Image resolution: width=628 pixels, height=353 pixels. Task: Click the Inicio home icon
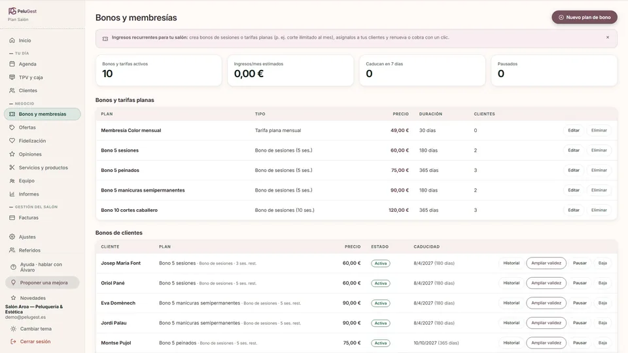click(12, 41)
